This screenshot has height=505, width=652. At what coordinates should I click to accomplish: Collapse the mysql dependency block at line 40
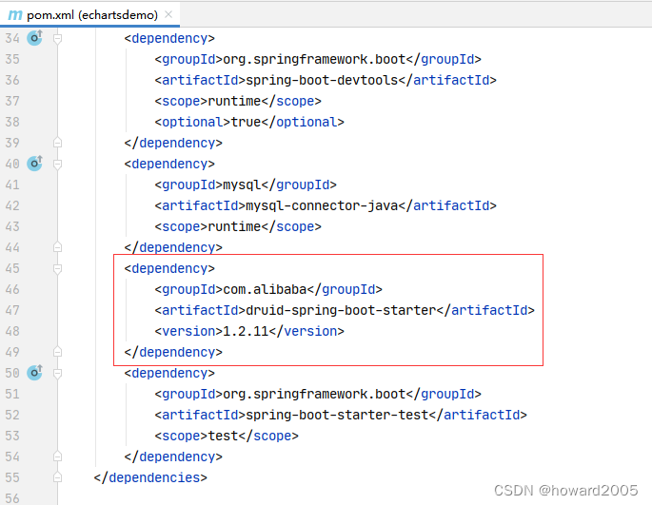point(58,164)
